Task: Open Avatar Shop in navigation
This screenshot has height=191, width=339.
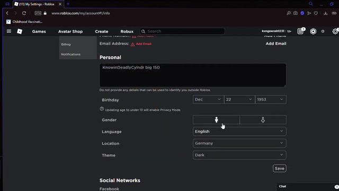Action: click(70, 31)
